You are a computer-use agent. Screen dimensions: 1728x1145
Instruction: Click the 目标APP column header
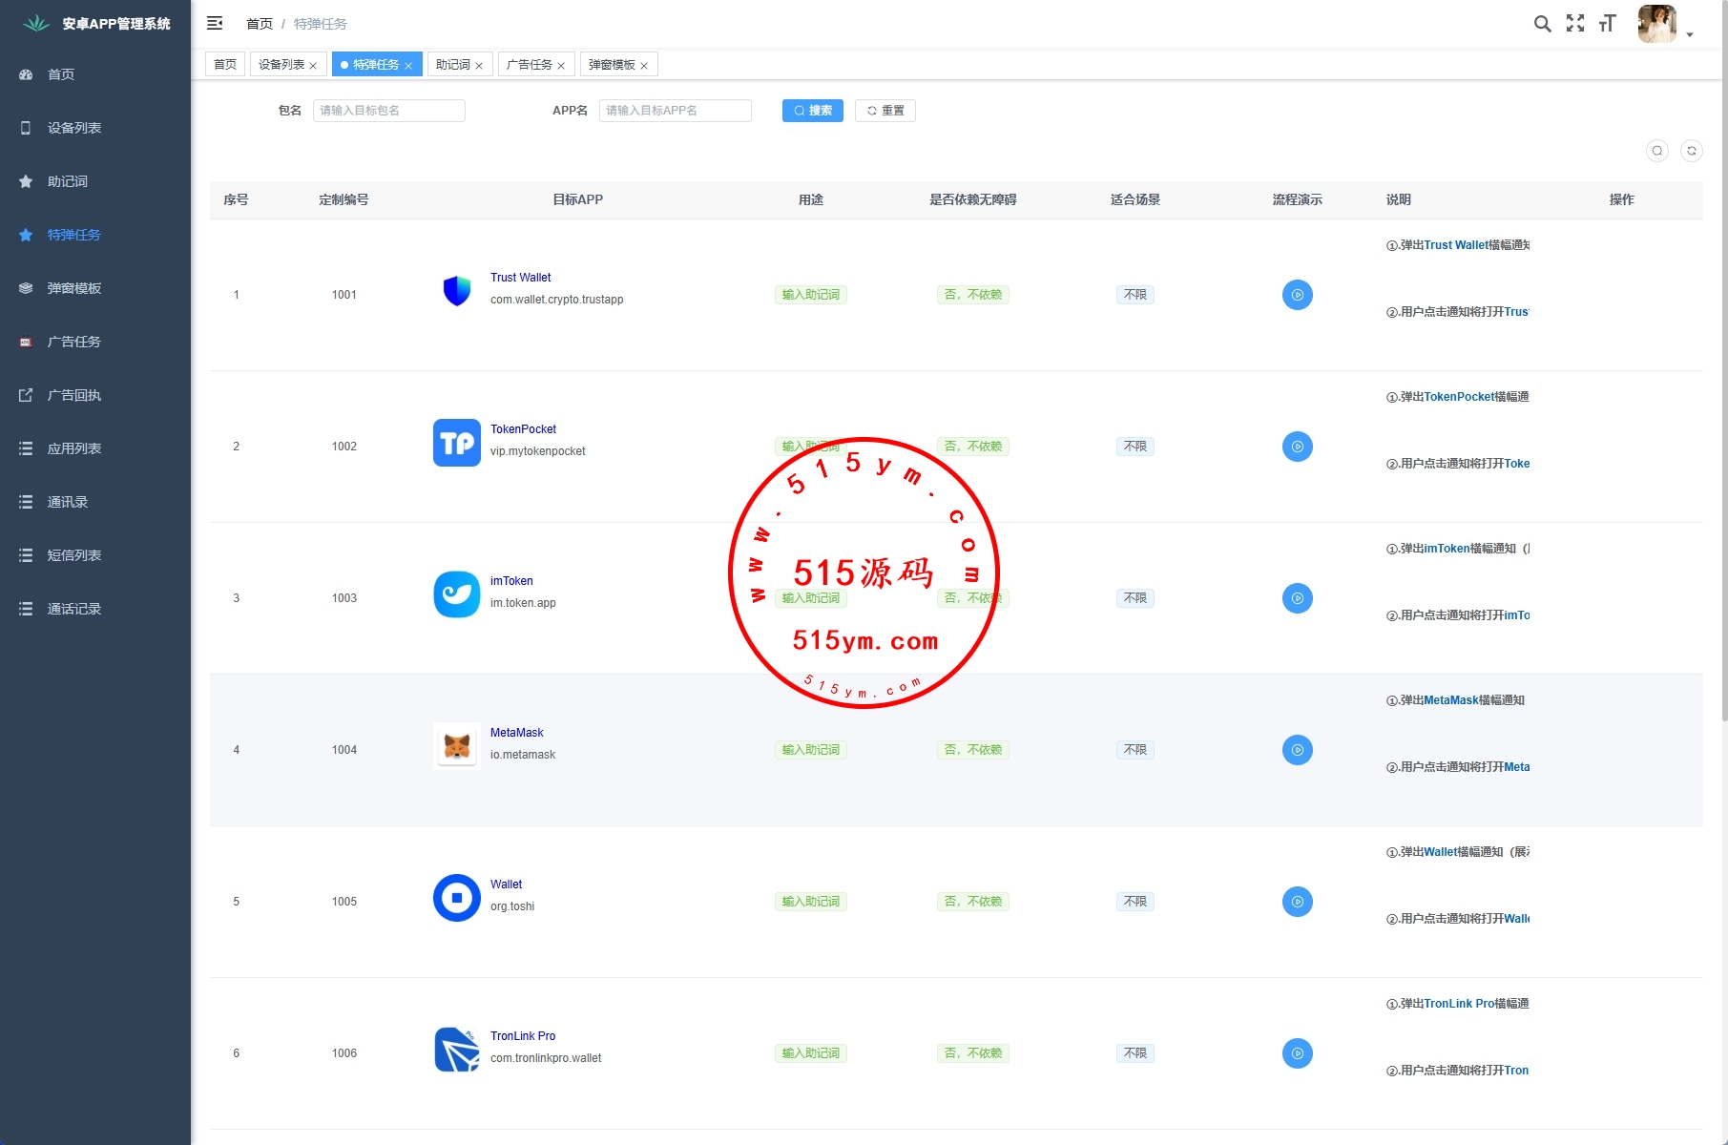tap(578, 199)
